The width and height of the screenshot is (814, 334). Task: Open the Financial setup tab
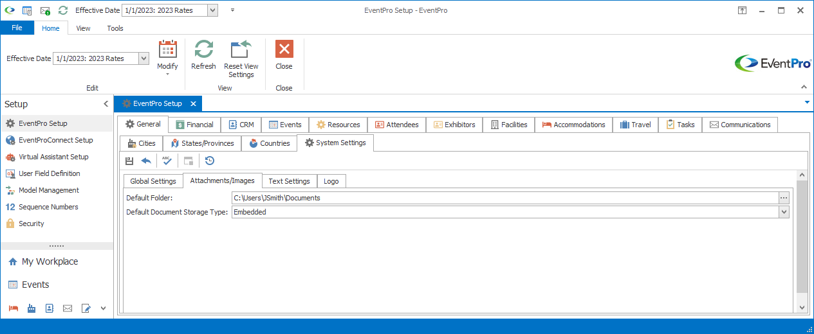point(194,125)
